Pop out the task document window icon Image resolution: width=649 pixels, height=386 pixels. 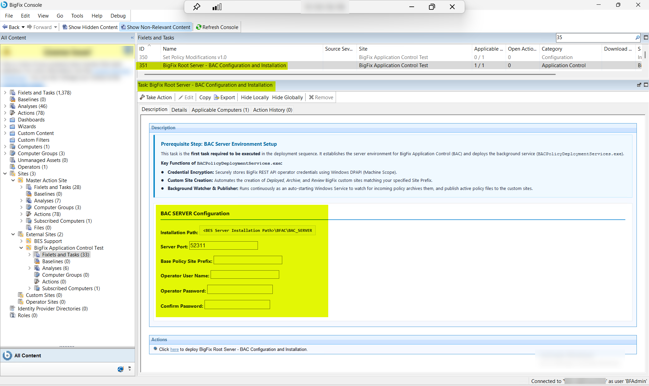coord(639,85)
